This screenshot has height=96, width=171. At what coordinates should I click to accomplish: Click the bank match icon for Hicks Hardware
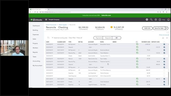(137, 82)
